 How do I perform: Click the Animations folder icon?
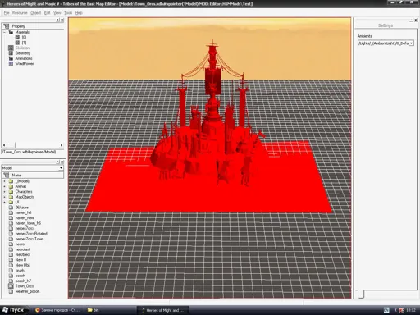[11, 58]
